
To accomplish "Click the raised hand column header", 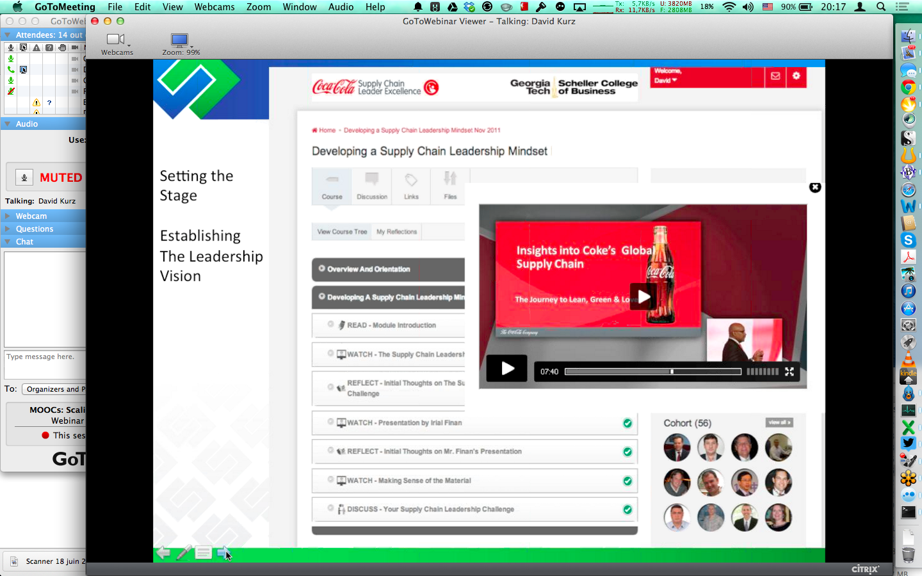I will pyautogui.click(x=62, y=47).
